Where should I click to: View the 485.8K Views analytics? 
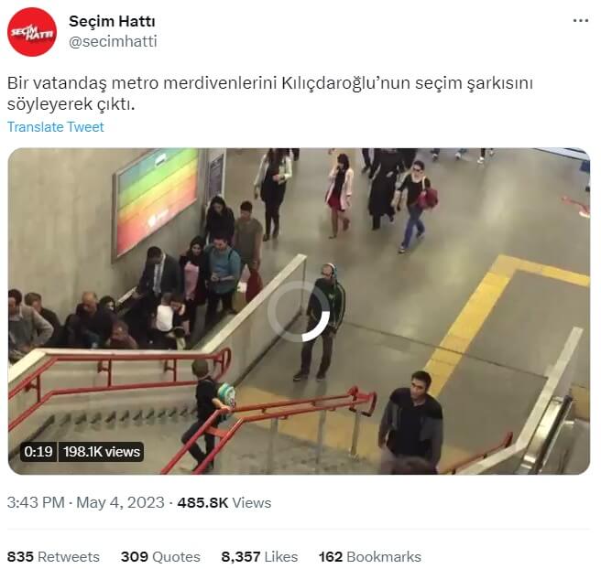pyautogui.click(x=224, y=502)
